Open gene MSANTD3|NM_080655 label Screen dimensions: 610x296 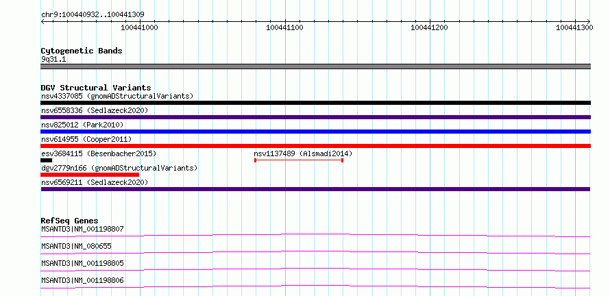point(76,246)
